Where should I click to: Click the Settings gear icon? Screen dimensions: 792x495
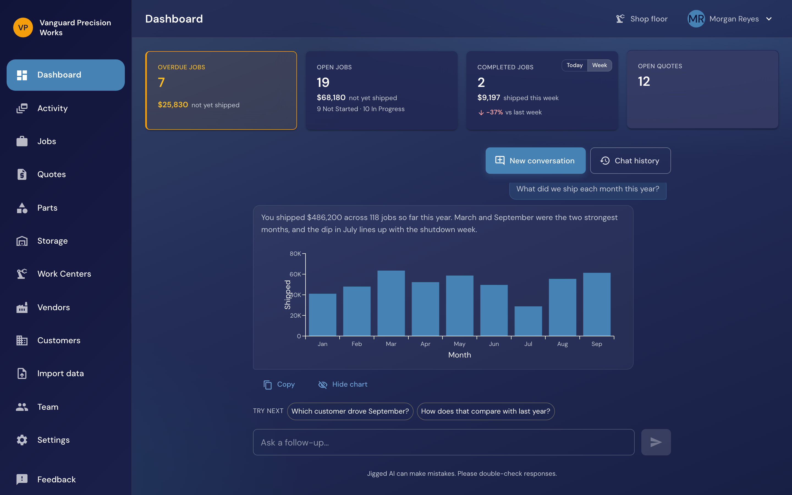(22, 440)
